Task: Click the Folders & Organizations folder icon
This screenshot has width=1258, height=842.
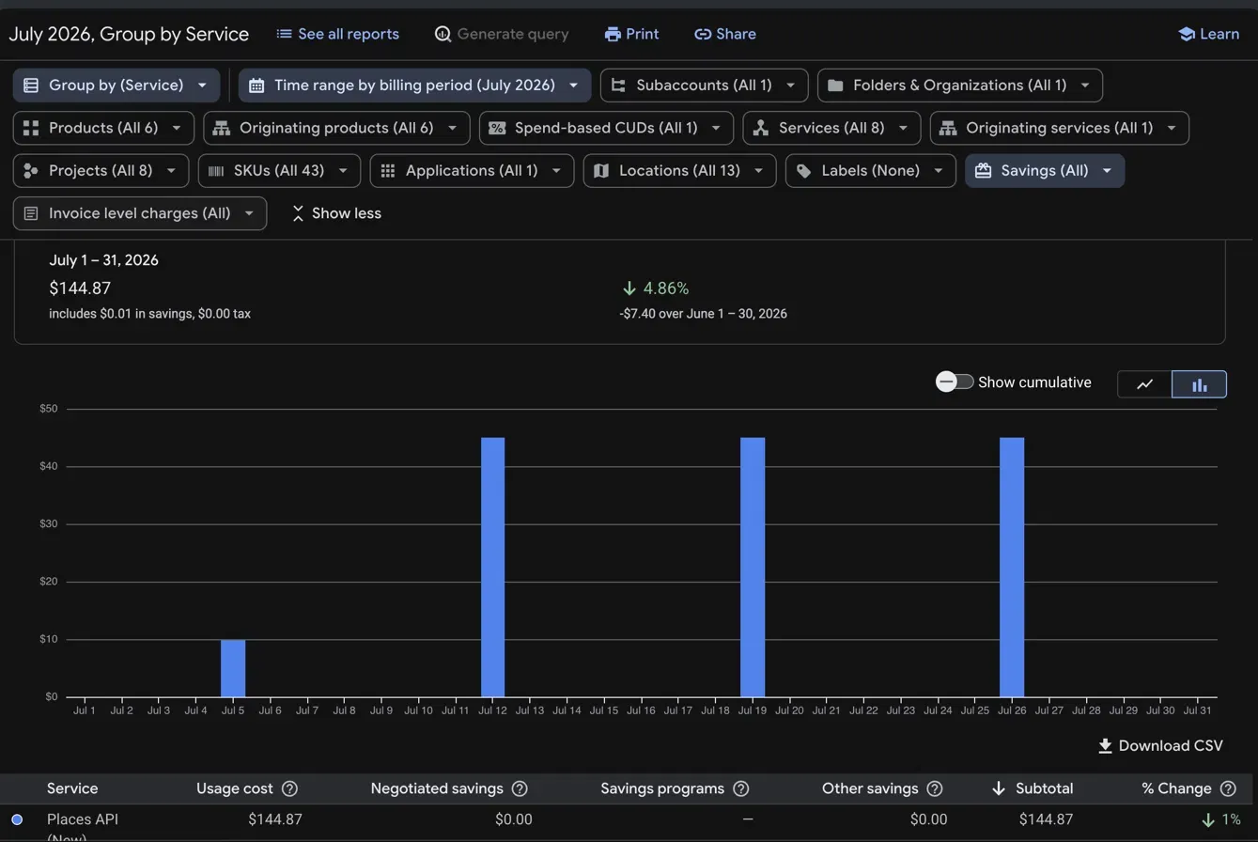Action: pos(835,86)
